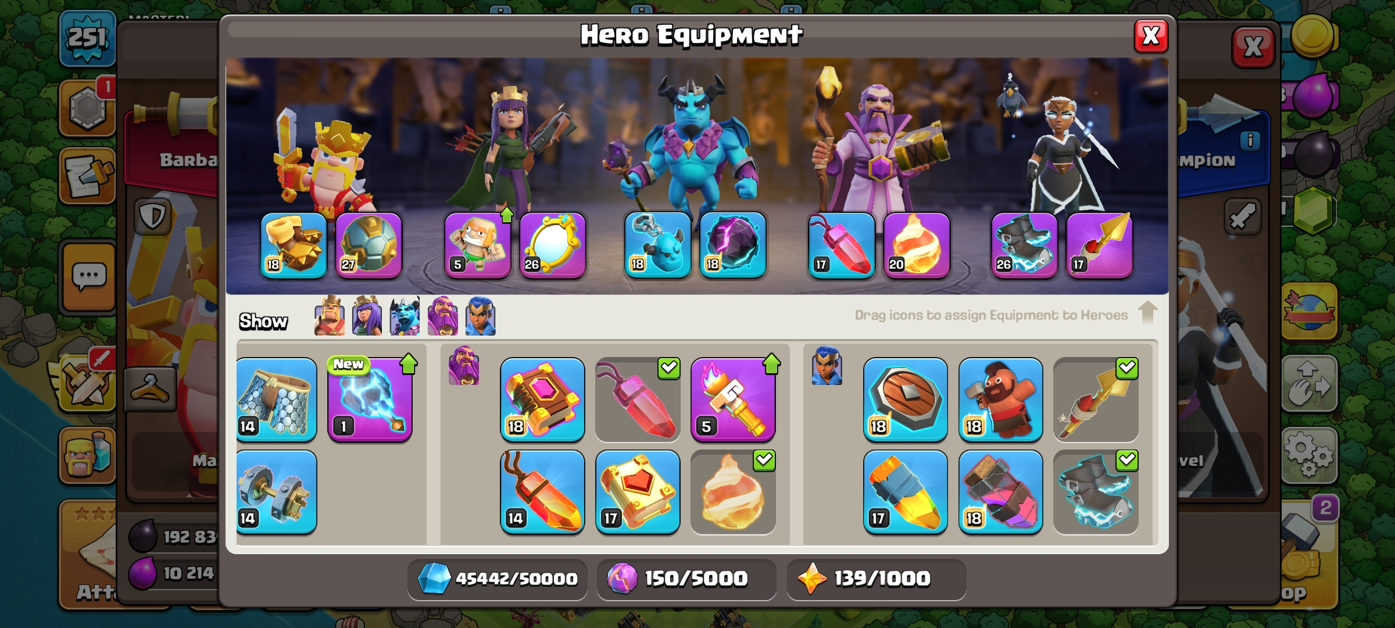The width and height of the screenshot is (1395, 628).
Task: Close the Hero Equipment window
Action: click(x=1151, y=36)
